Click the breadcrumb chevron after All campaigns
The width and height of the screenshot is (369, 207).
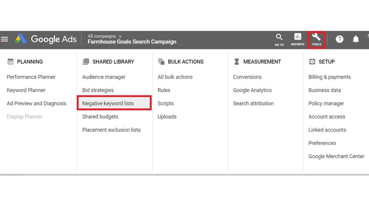click(x=120, y=36)
